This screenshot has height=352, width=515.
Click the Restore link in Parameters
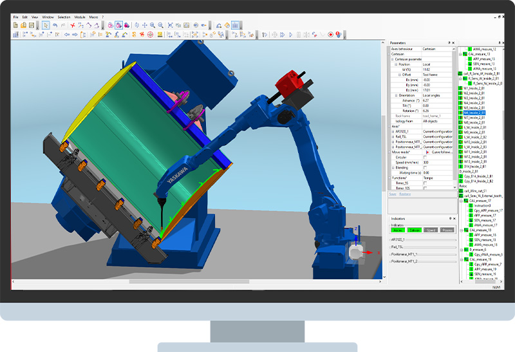click(x=404, y=194)
